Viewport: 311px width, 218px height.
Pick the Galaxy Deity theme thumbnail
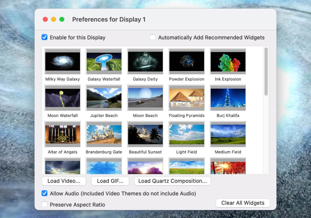tap(145, 62)
